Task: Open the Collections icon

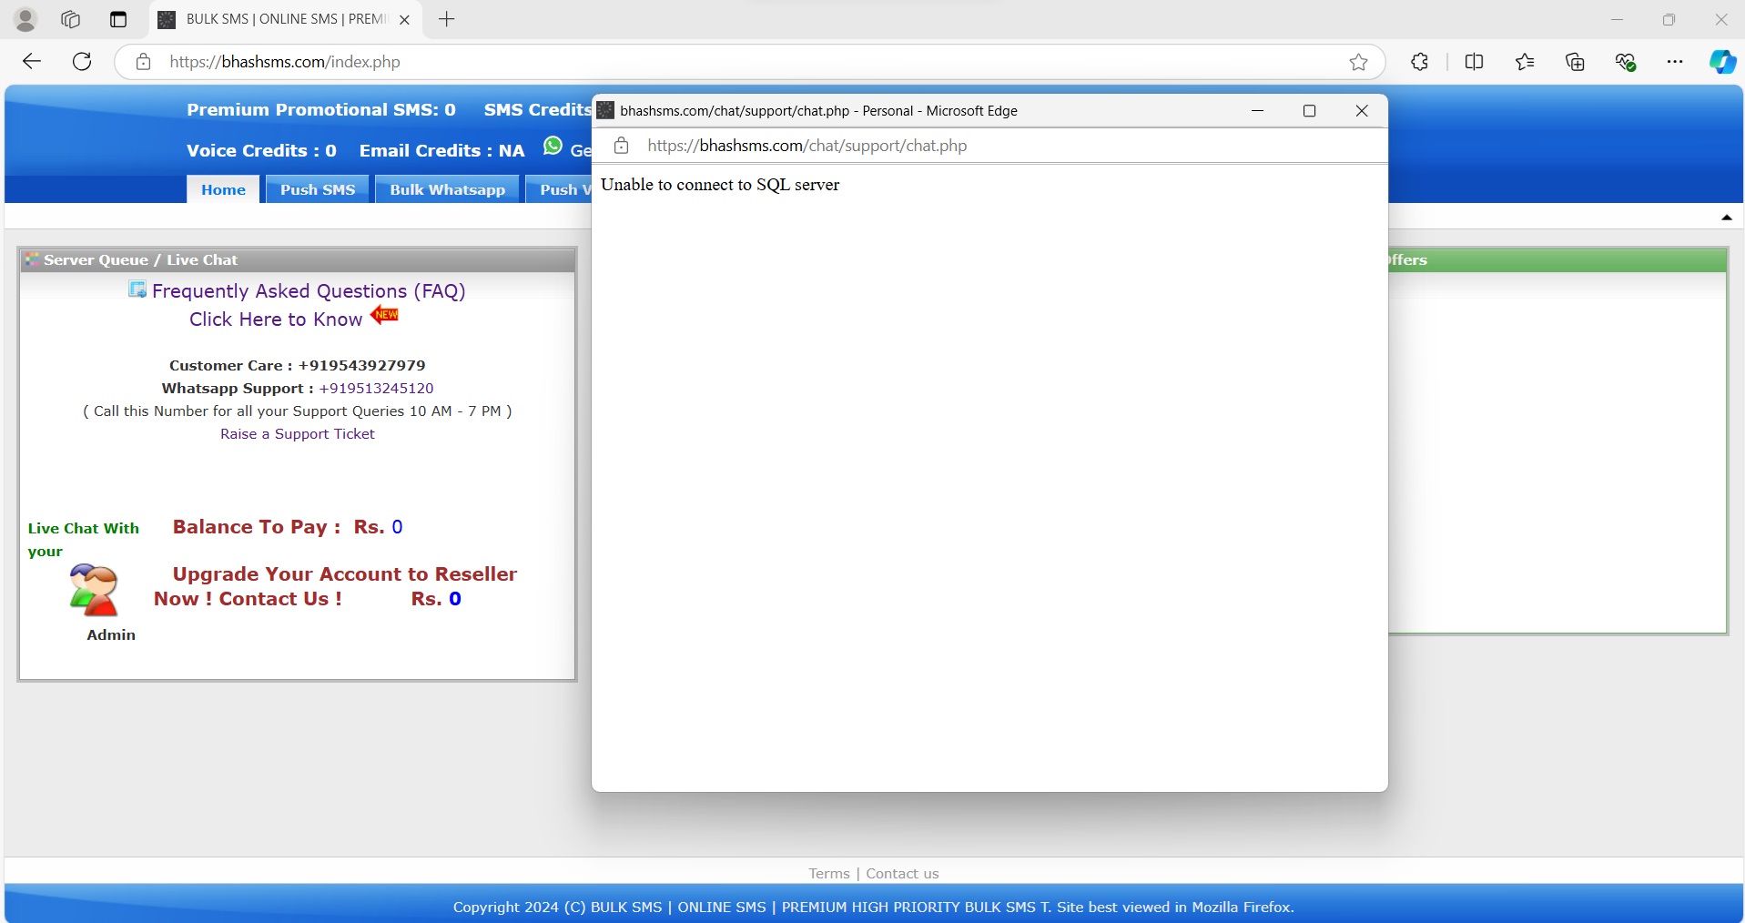Action: pyautogui.click(x=1576, y=62)
